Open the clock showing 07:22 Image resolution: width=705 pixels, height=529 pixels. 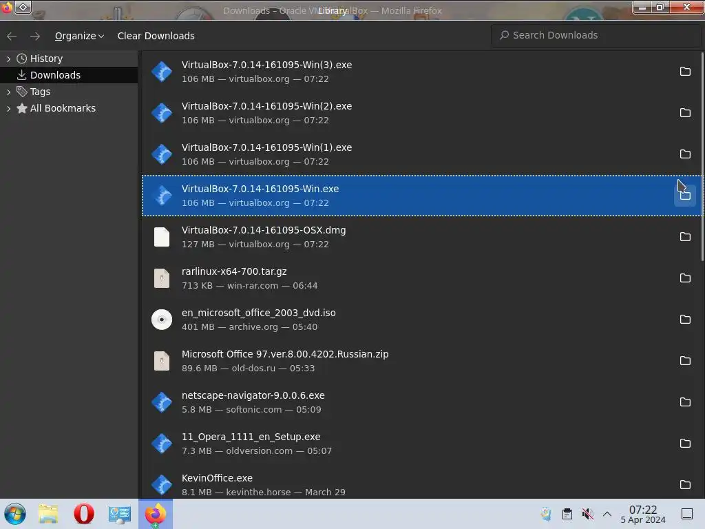coord(643,514)
